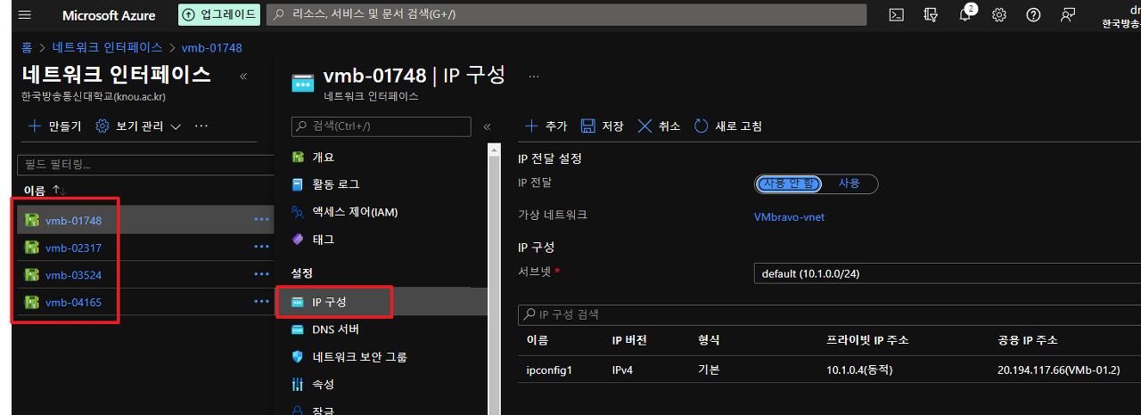The height and width of the screenshot is (415, 1141).
Task: Click the vmb-01748 breadcrumb link
Action: pyautogui.click(x=211, y=47)
